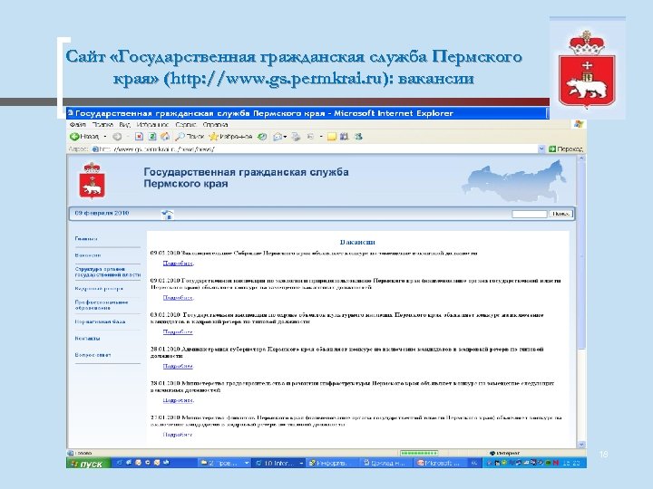Open Структура органов государственной власти link
653x489 pixels.
(x=107, y=272)
